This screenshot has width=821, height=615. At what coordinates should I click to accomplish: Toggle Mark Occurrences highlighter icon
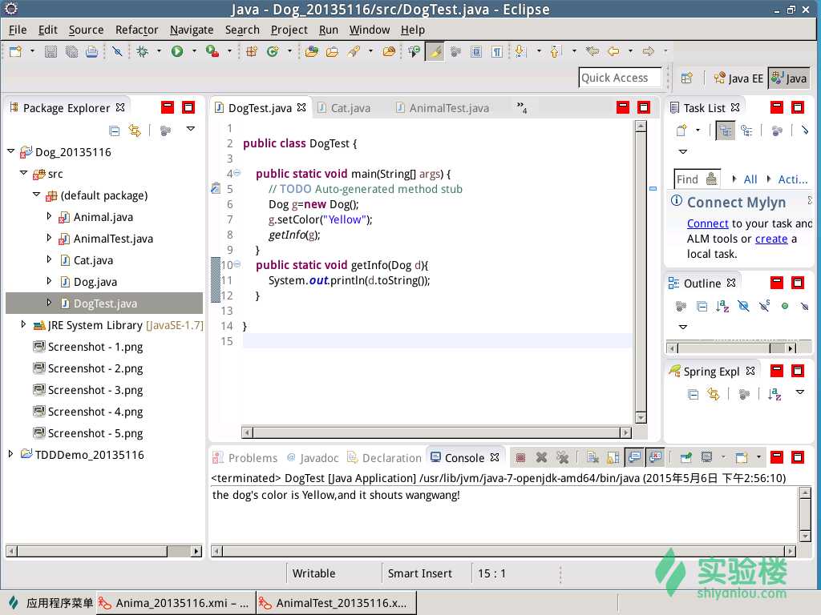(435, 51)
